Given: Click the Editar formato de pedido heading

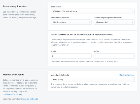Looking at the screenshot, I should point(82,35).
